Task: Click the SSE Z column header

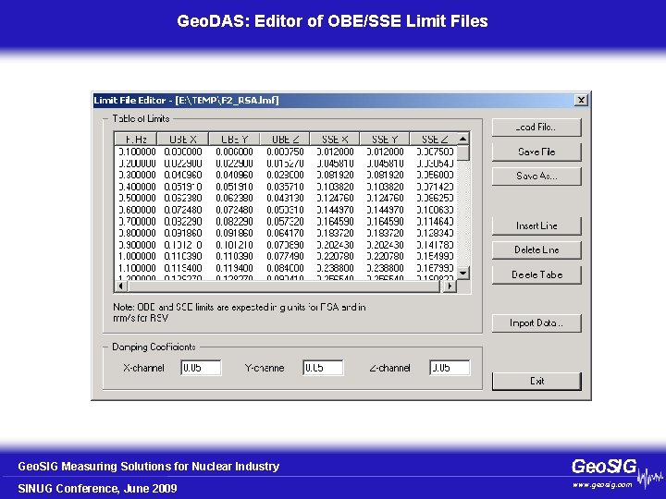Action: (434, 140)
